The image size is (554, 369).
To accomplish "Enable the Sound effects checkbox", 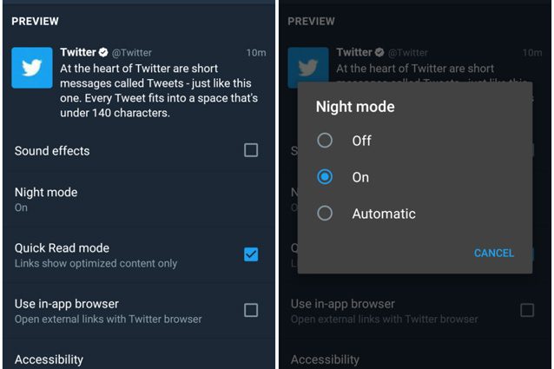I will click(x=251, y=150).
